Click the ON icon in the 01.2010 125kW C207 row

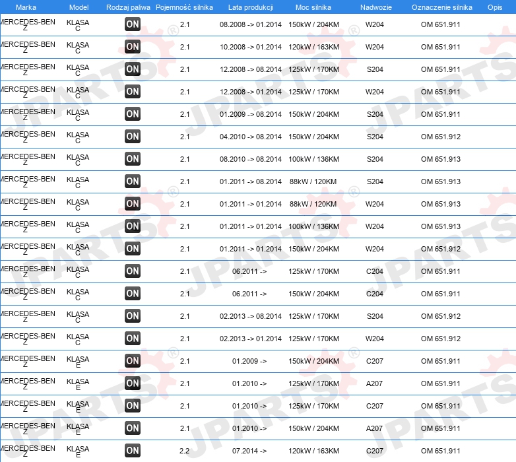tap(133, 406)
